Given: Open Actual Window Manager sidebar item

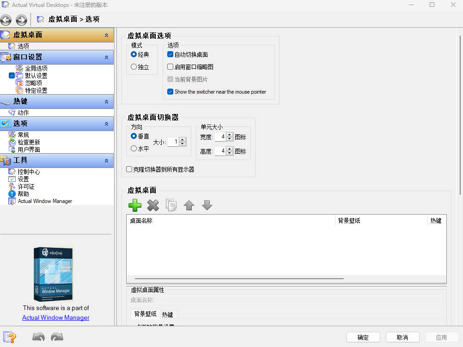Looking at the screenshot, I should 45,201.
